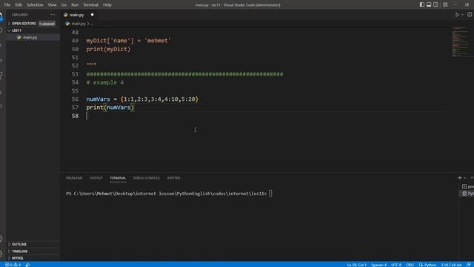The width and height of the screenshot is (474, 267).
Task: Click the Python file icon next to main.py in Explorer
Action: [19, 37]
